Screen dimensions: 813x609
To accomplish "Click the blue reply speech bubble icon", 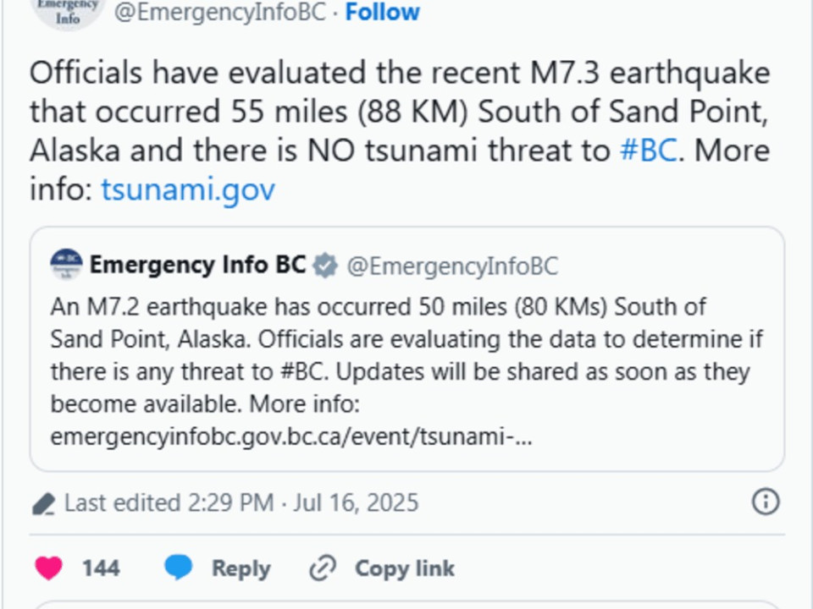I will tap(179, 568).
